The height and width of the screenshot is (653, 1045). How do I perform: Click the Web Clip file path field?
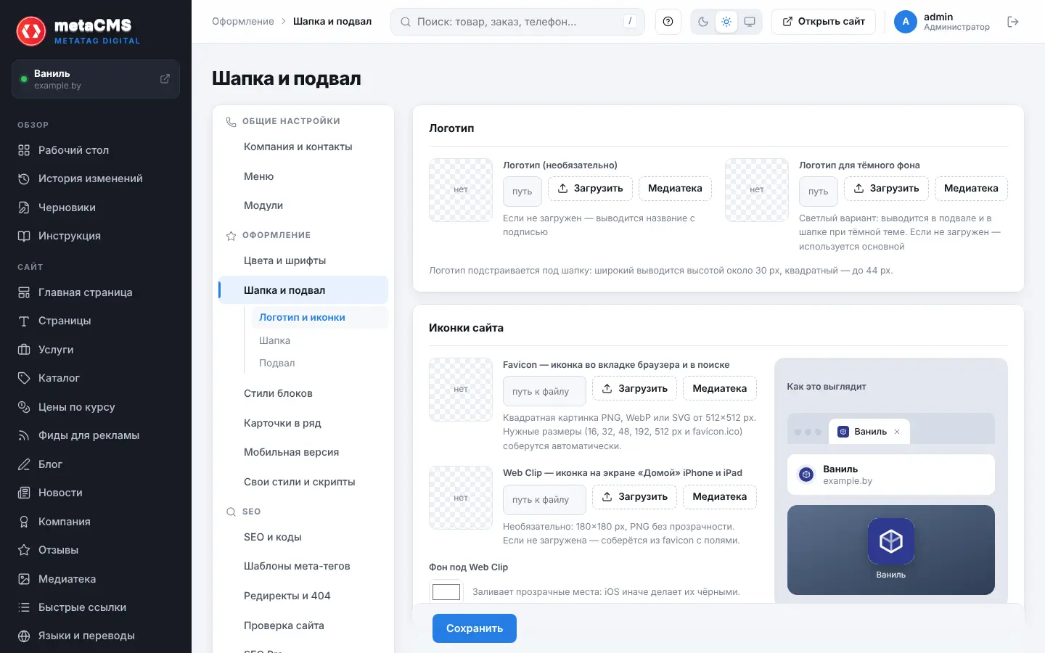click(544, 499)
